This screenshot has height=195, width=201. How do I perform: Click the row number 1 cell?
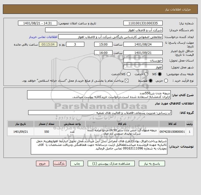point(190,132)
